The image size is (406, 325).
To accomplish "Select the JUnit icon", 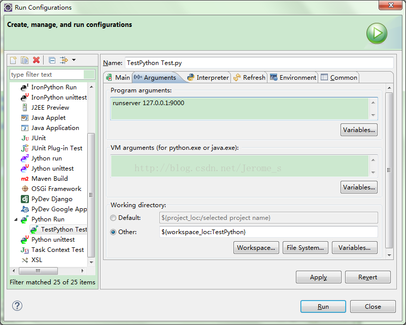I will click(25, 138).
